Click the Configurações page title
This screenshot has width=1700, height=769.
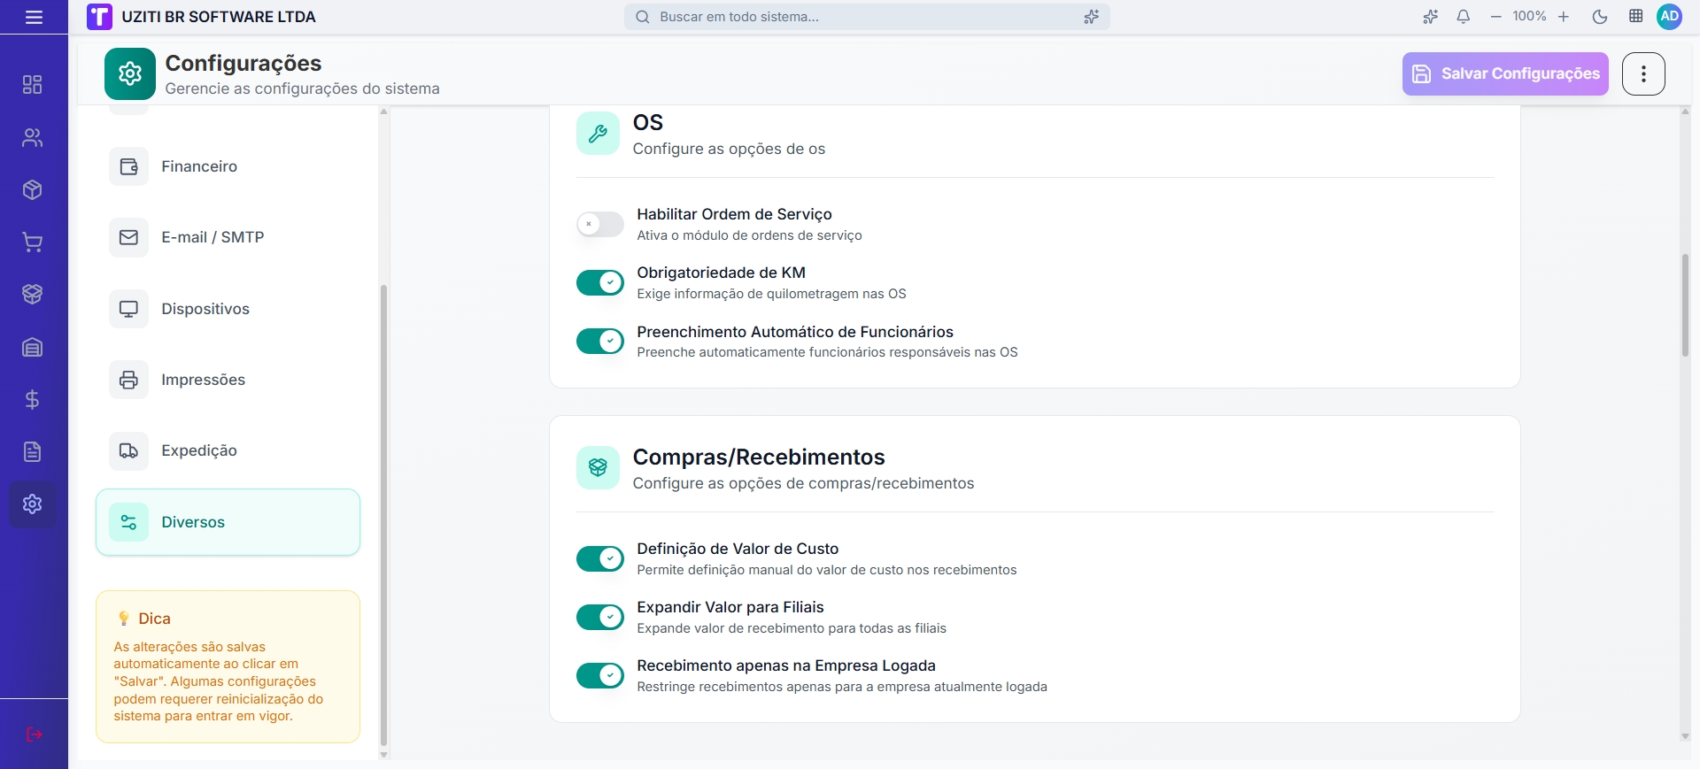tap(243, 63)
